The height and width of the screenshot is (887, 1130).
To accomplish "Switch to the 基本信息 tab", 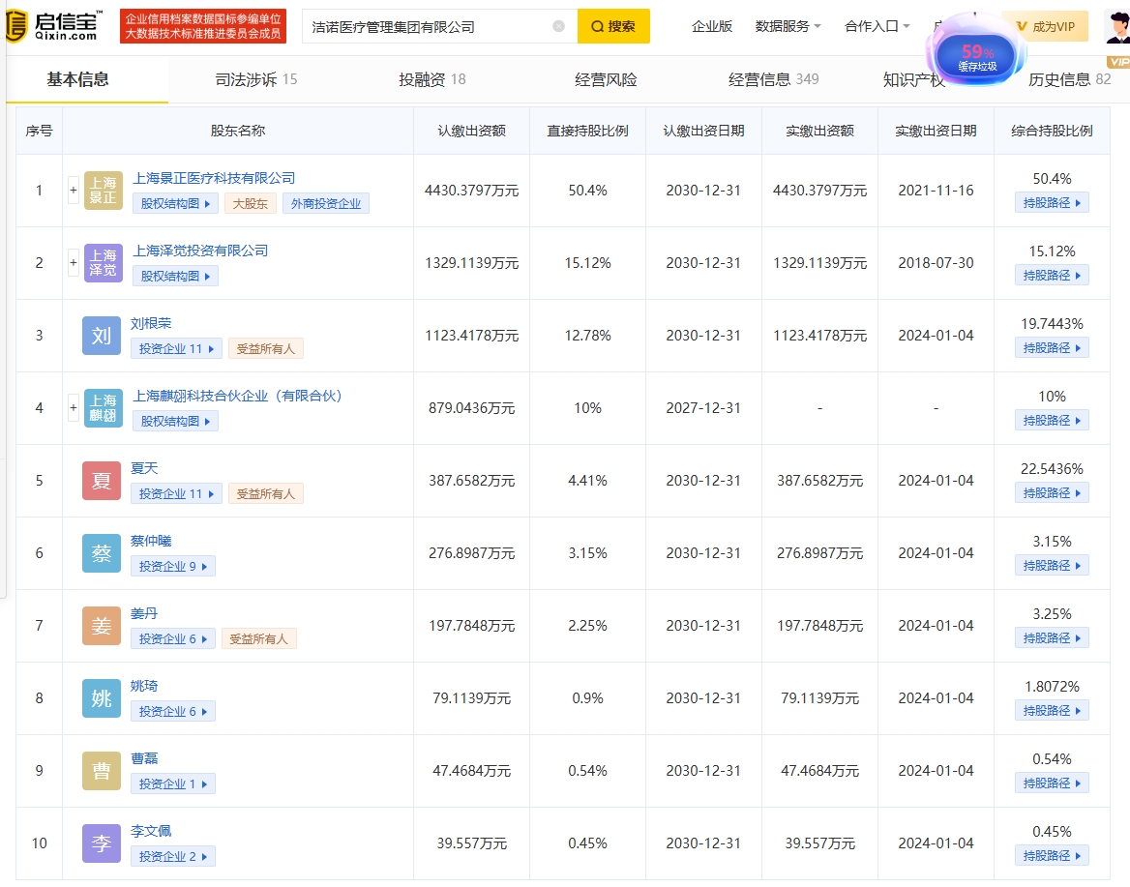I will pos(77,79).
